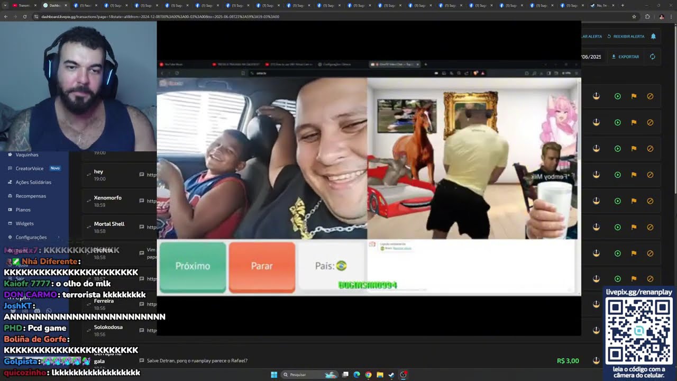Click the Ferreira sender name

pos(104,301)
